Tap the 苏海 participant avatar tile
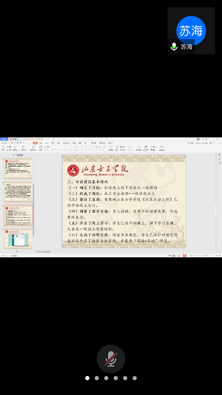The width and height of the screenshot is (222, 395). 191,31
